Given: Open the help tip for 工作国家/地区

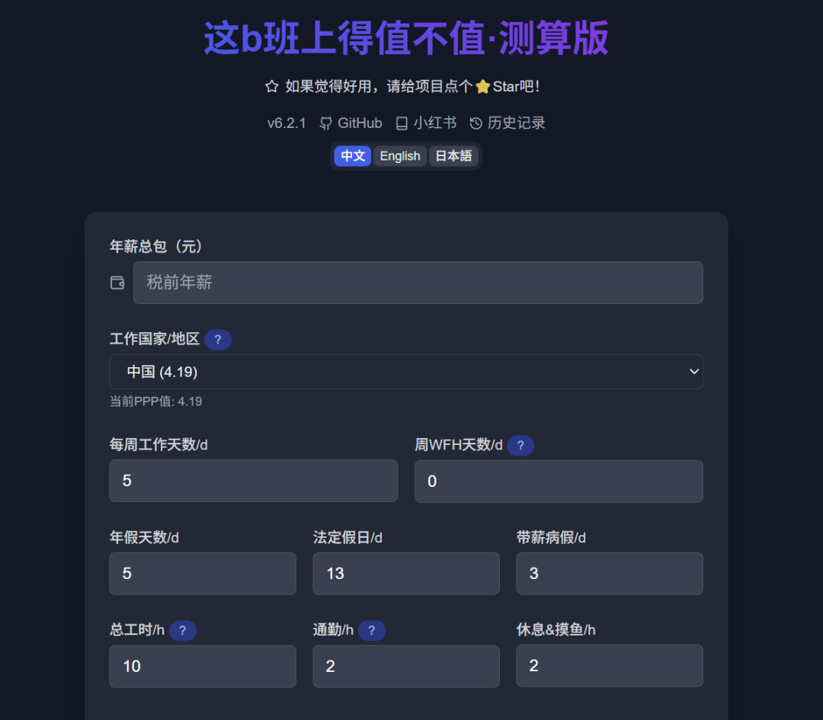Looking at the screenshot, I should pos(217,339).
